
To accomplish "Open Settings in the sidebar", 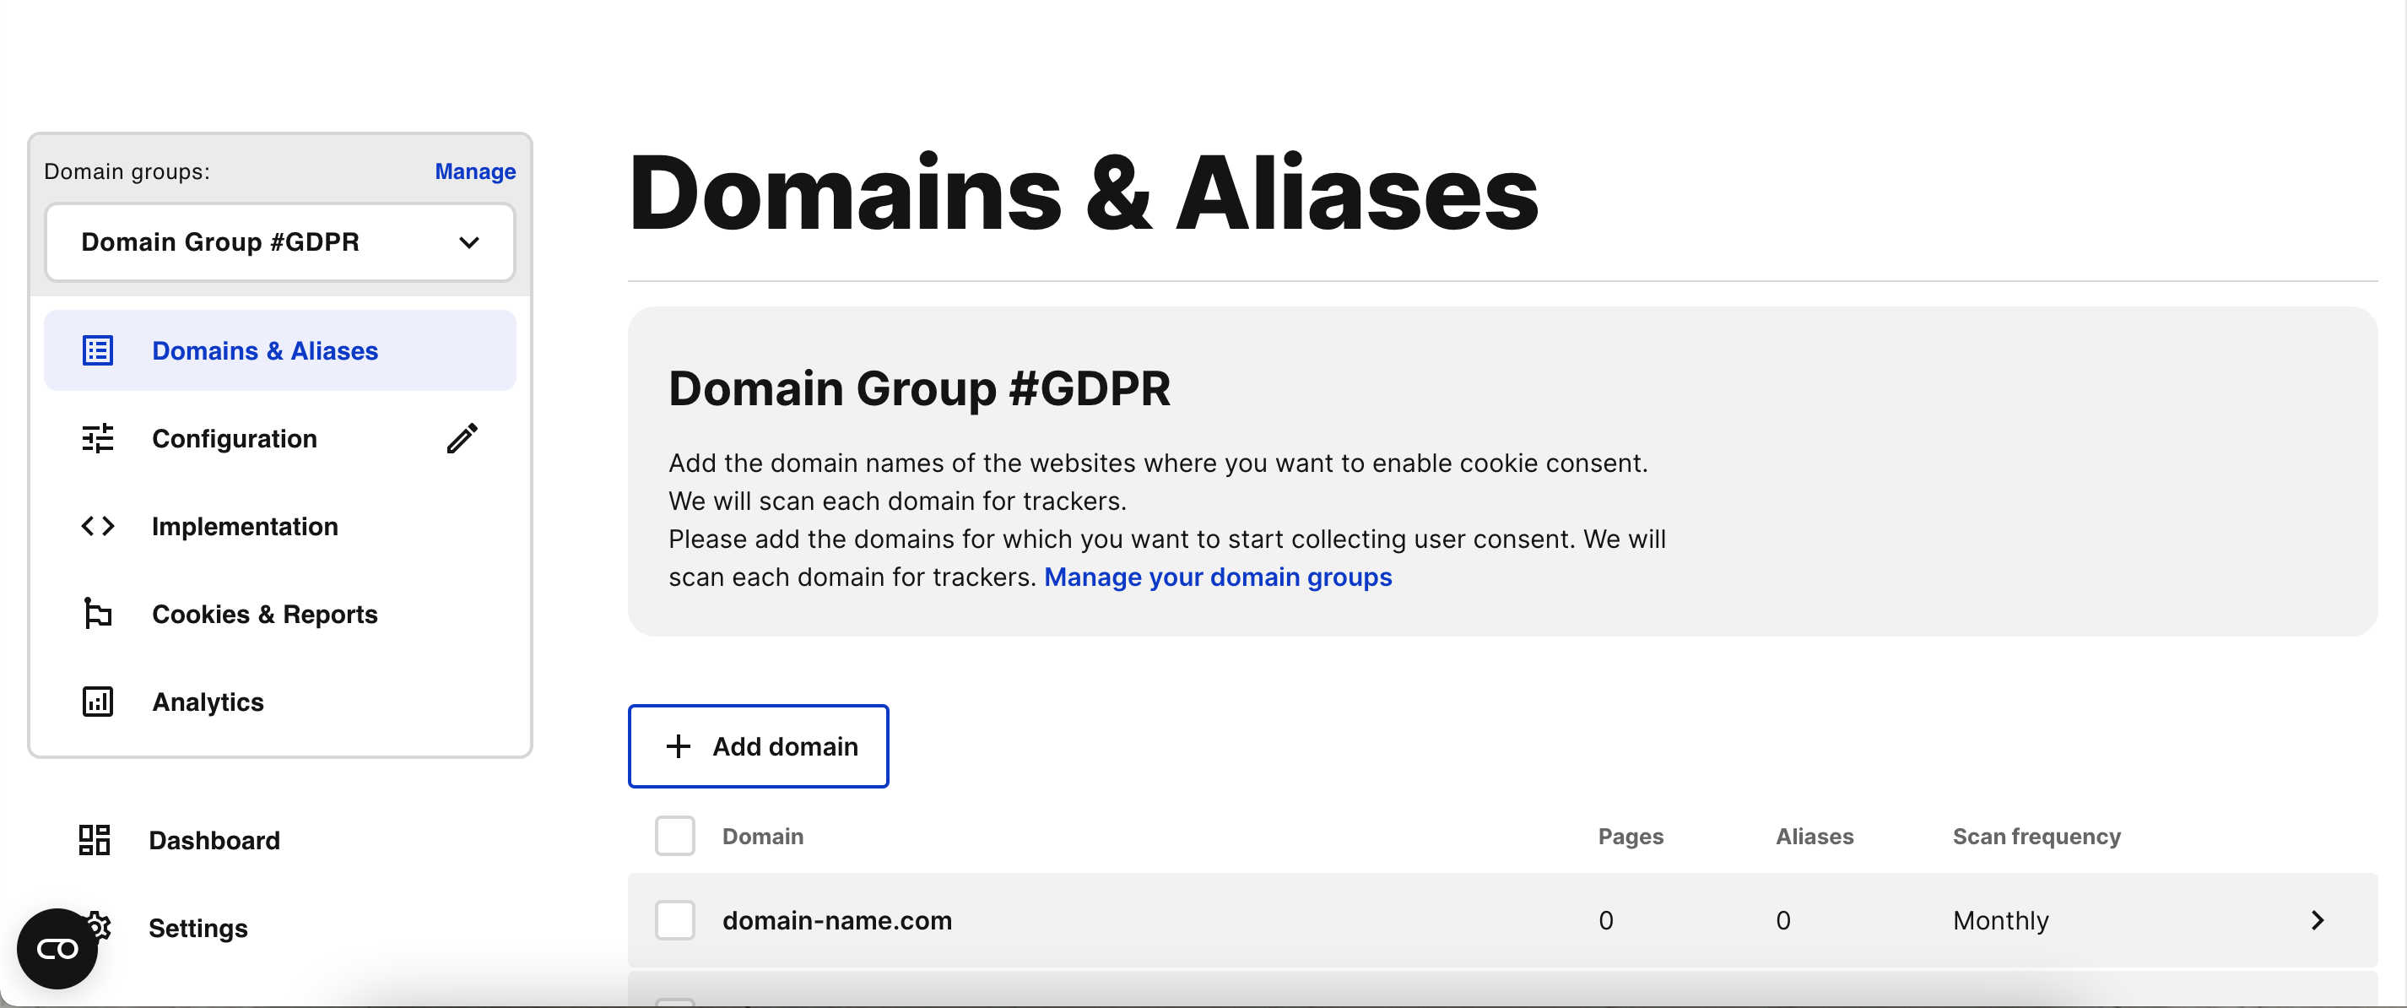I will tap(198, 928).
